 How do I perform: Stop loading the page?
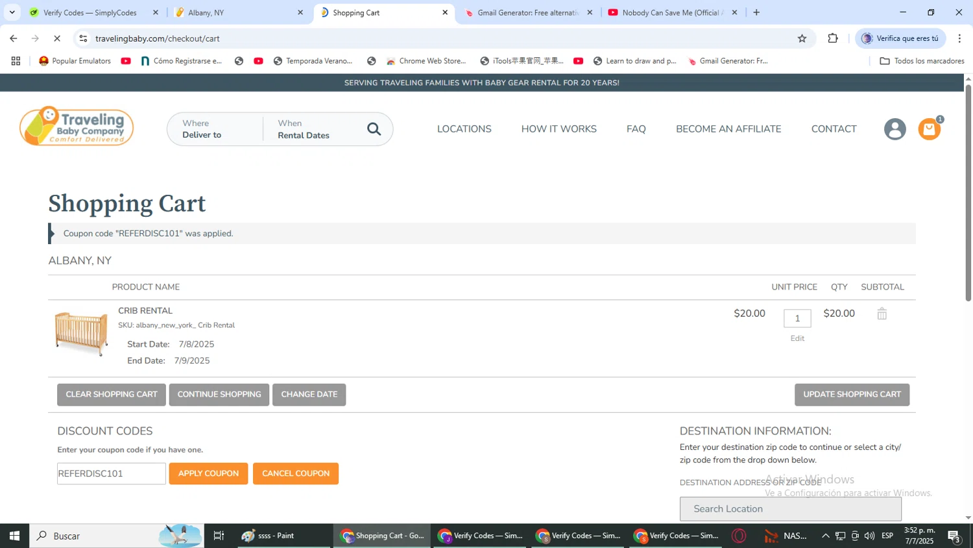click(57, 38)
